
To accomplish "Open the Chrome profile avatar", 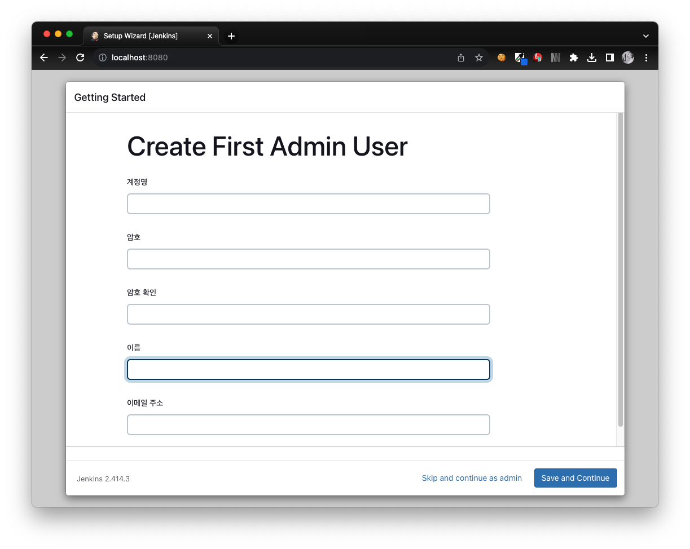I will 628,57.
